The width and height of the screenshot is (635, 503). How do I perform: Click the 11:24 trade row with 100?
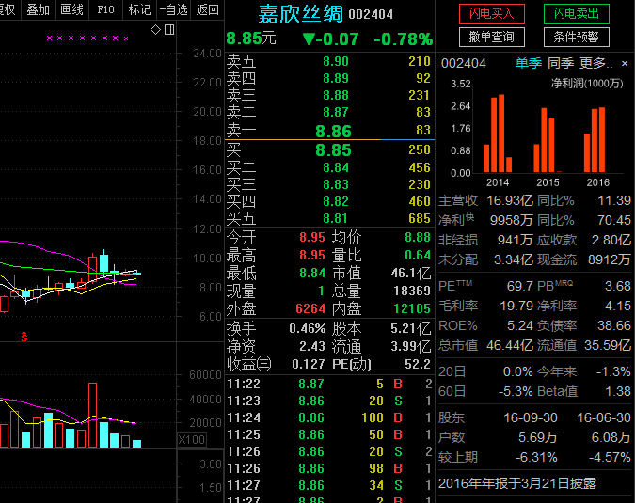[329, 417]
